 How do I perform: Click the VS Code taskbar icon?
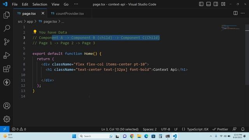tap(175, 136)
